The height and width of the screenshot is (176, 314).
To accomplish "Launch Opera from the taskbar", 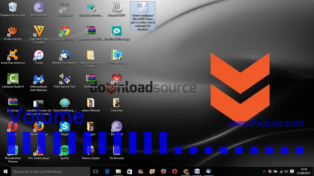I will point(175,171).
